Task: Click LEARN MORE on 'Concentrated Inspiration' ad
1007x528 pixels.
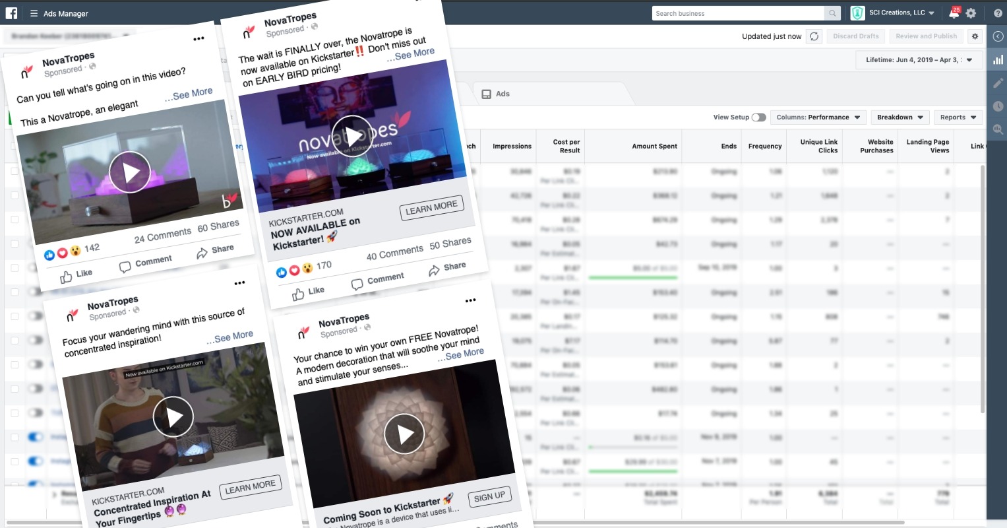Action: pos(251,486)
